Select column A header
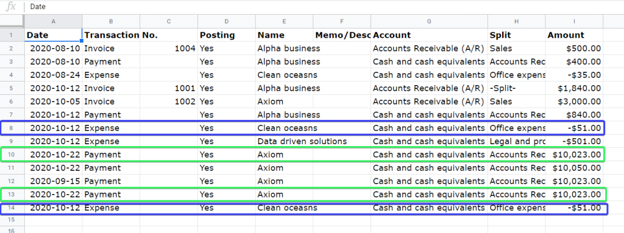The width and height of the screenshot is (624, 233). click(54, 21)
